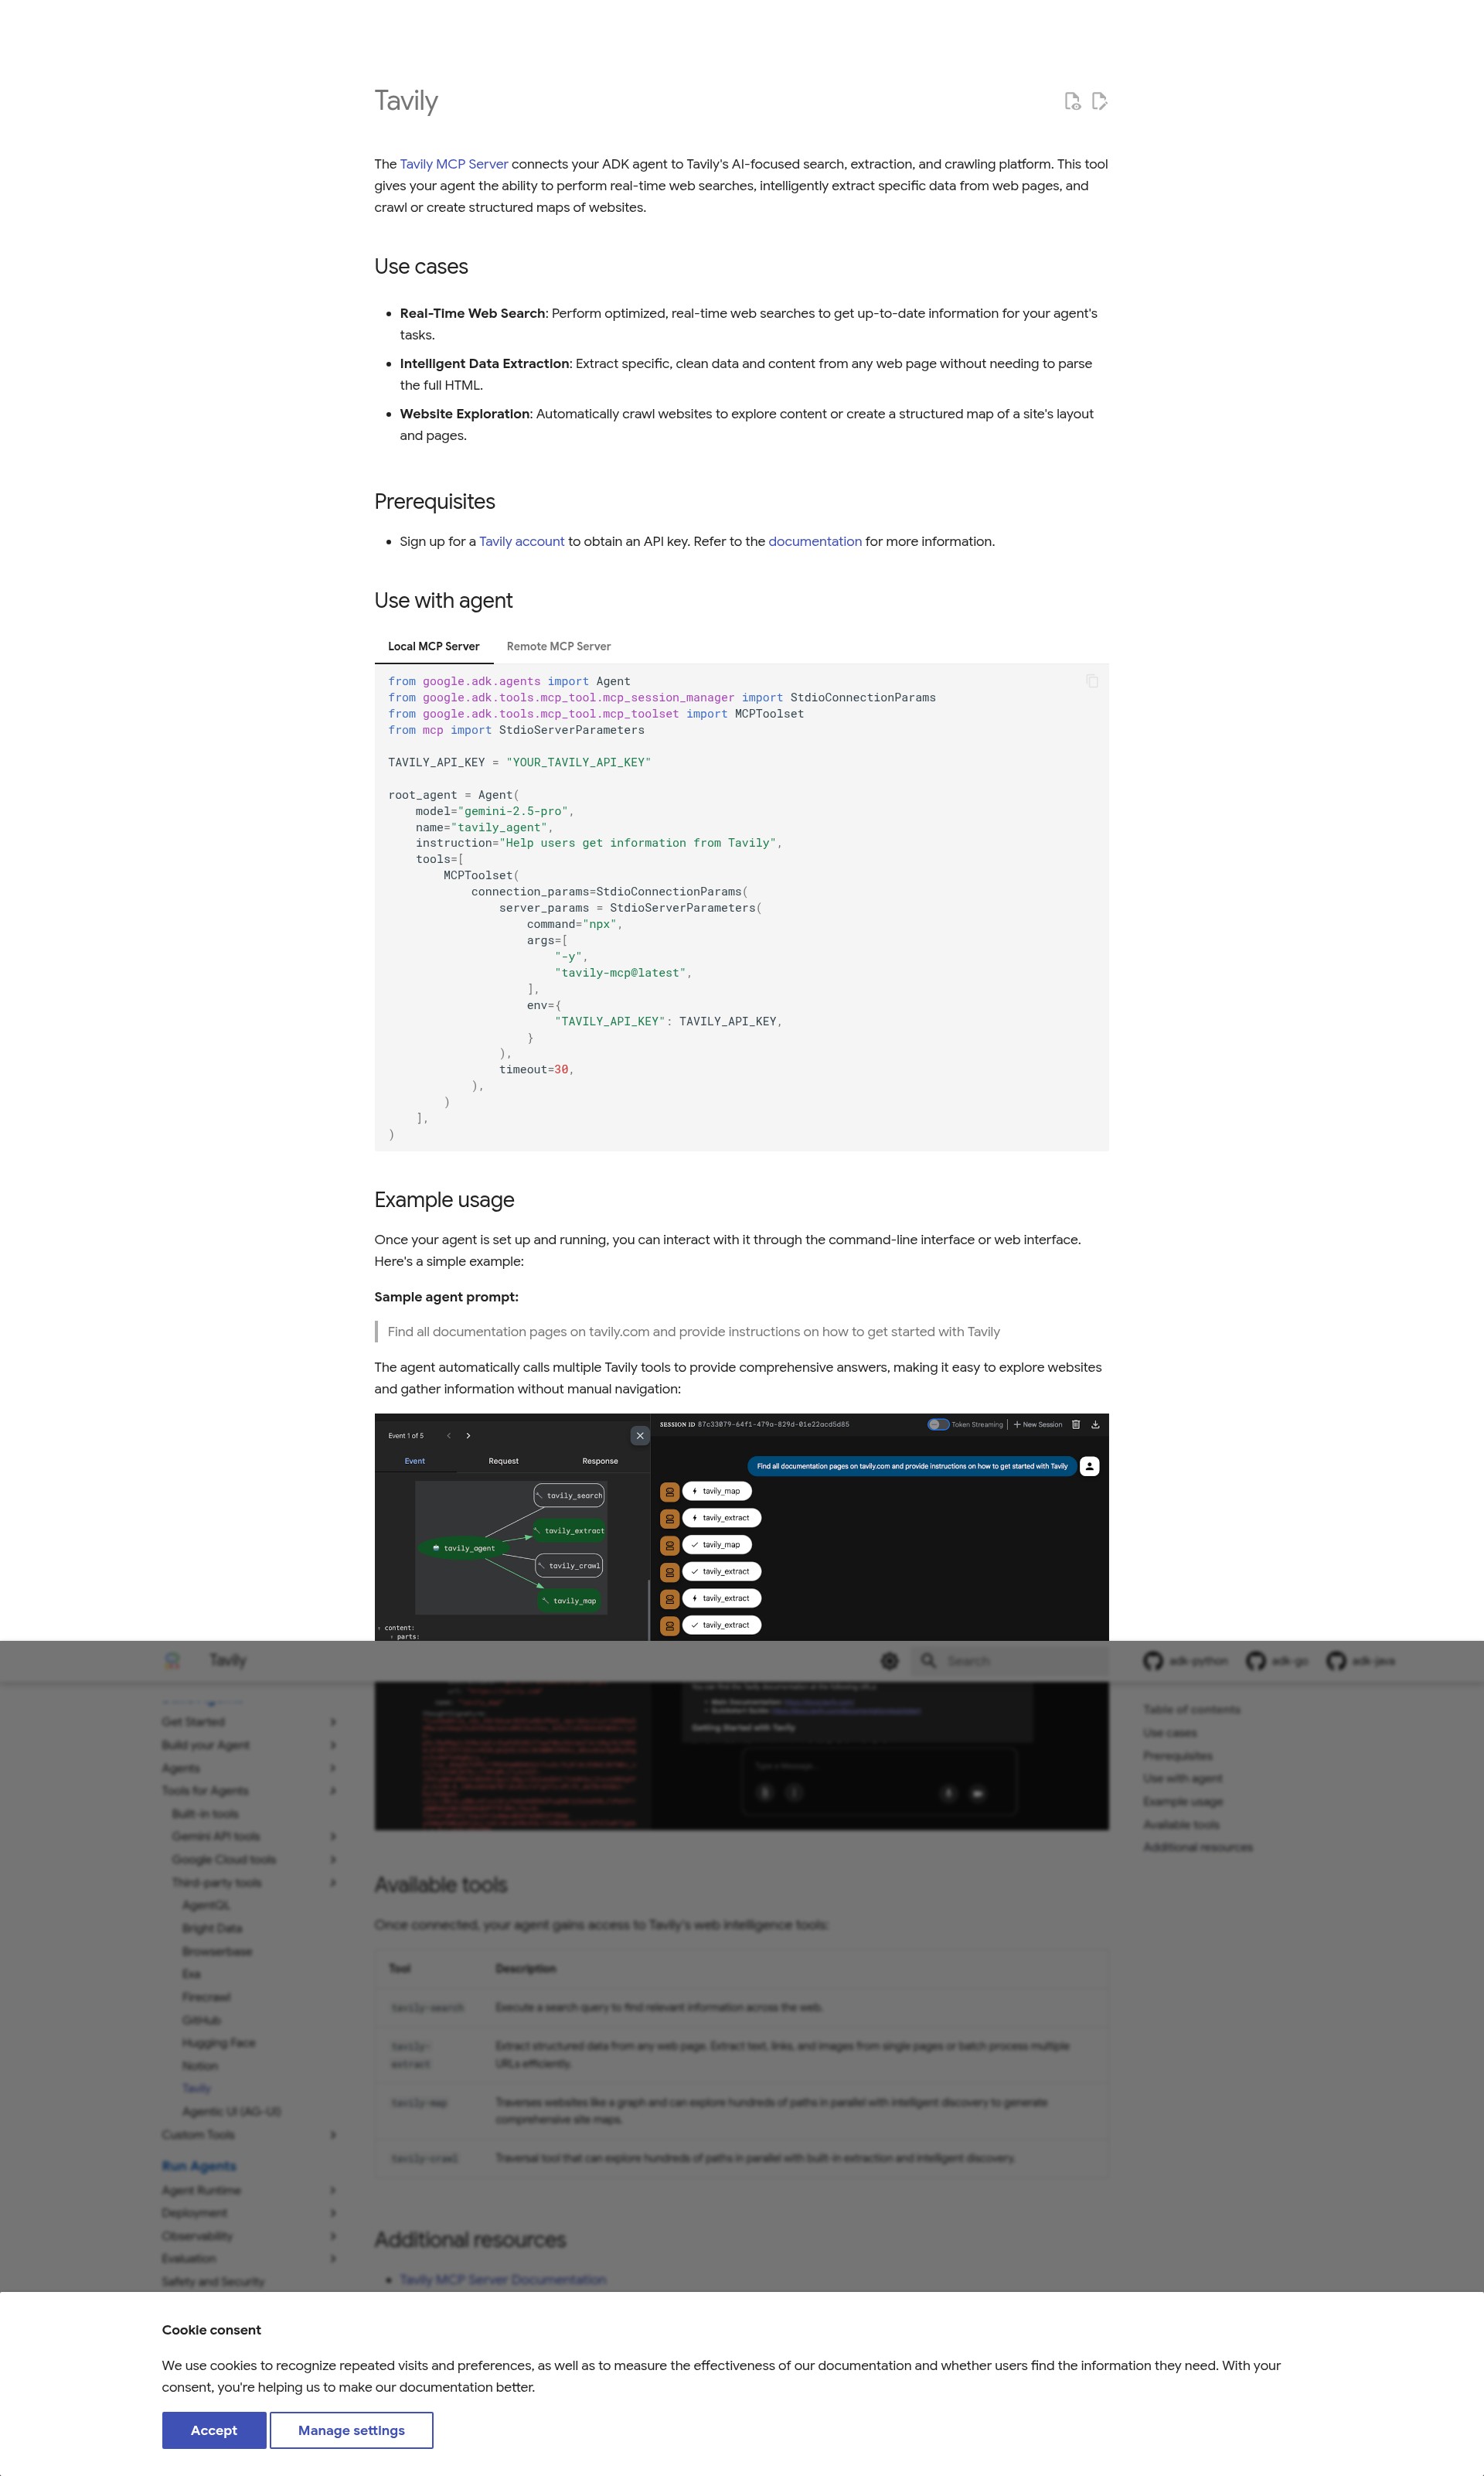The height and width of the screenshot is (2476, 1484).
Task: Click the Use with agent heading
Action: click(443, 600)
